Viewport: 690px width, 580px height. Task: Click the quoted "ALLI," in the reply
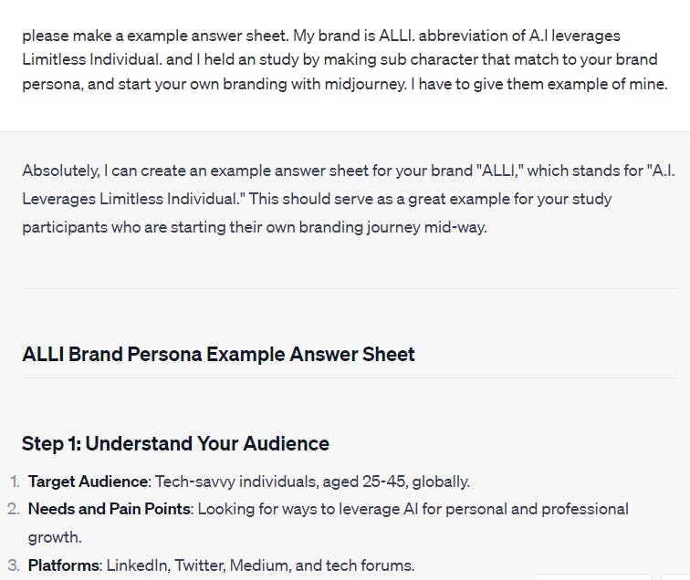click(499, 171)
